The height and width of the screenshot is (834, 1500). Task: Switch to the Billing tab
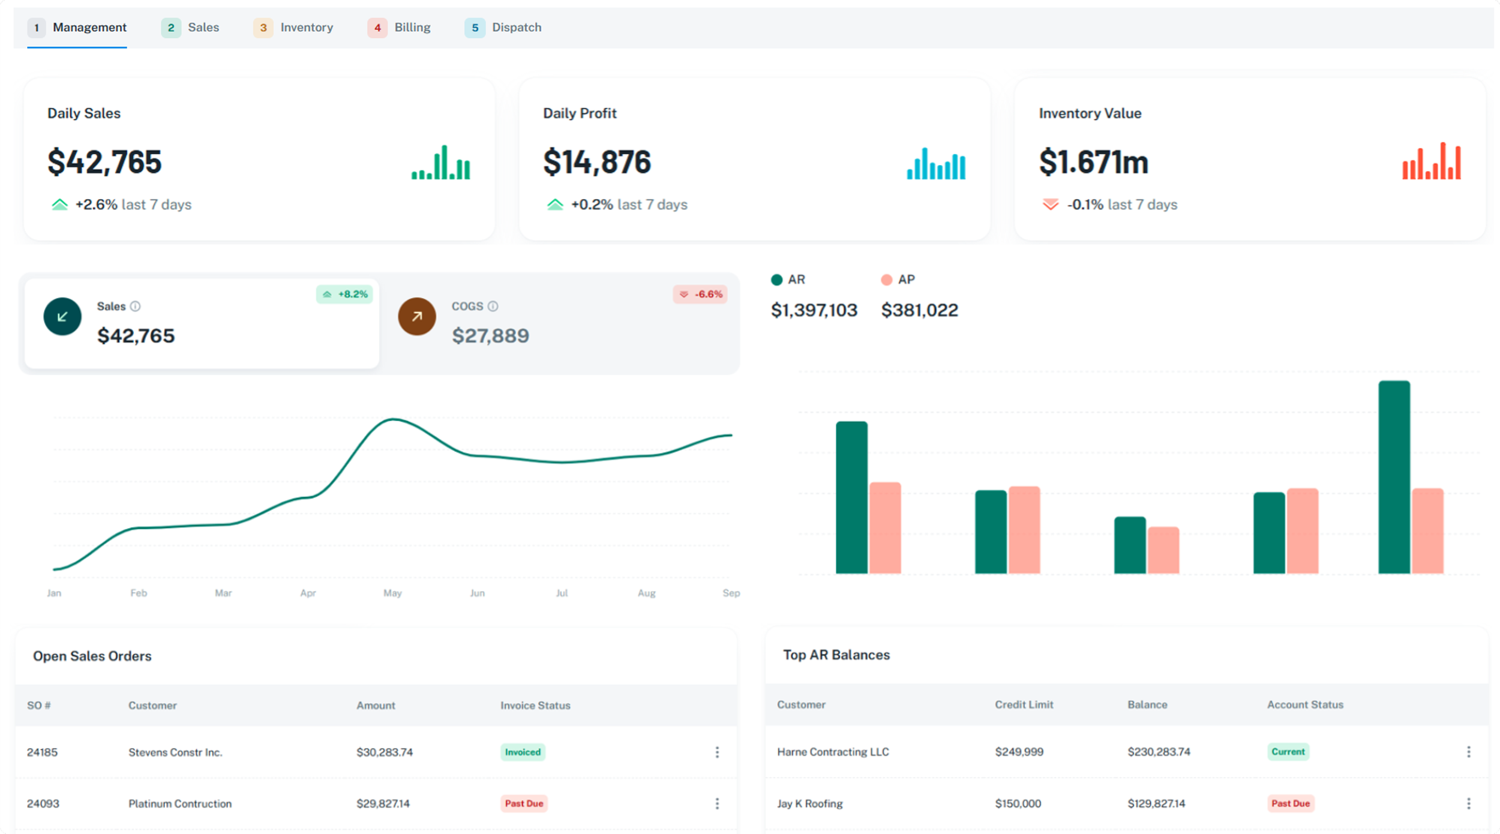coord(400,28)
